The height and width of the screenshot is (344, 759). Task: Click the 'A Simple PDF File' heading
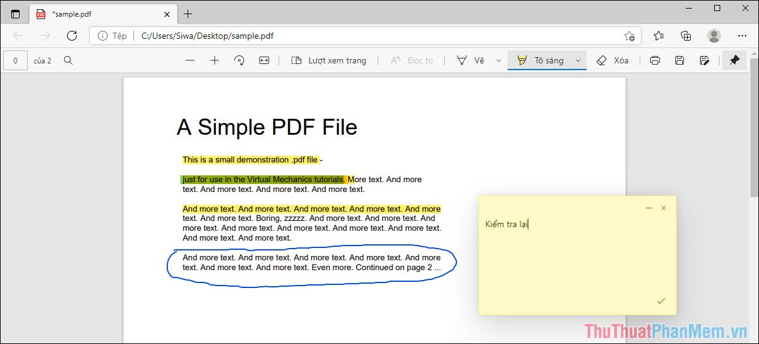[267, 127]
